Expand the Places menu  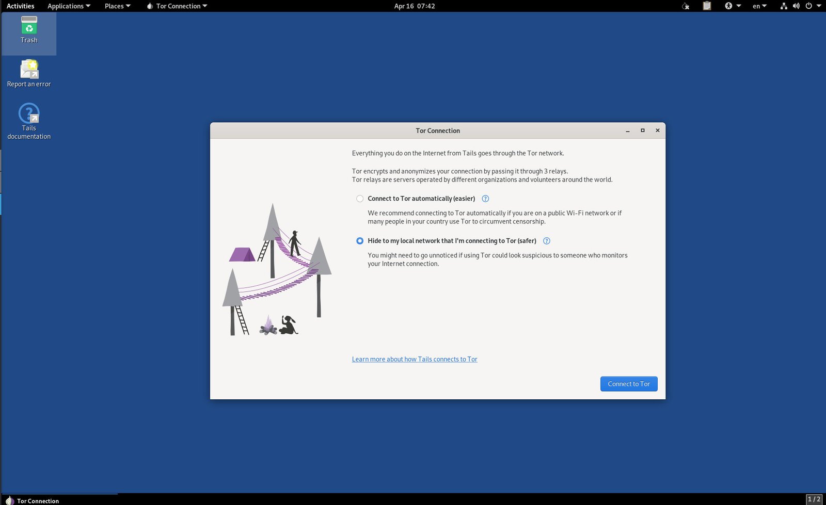point(117,6)
